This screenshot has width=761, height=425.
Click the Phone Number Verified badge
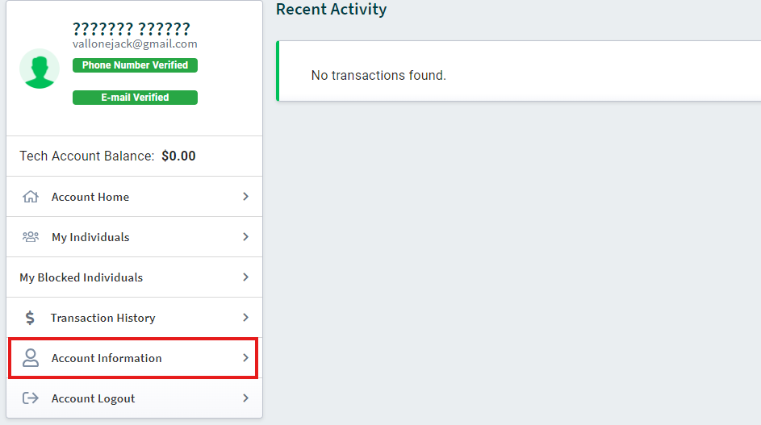(135, 65)
